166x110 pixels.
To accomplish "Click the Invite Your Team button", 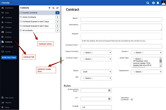I will (9, 57).
